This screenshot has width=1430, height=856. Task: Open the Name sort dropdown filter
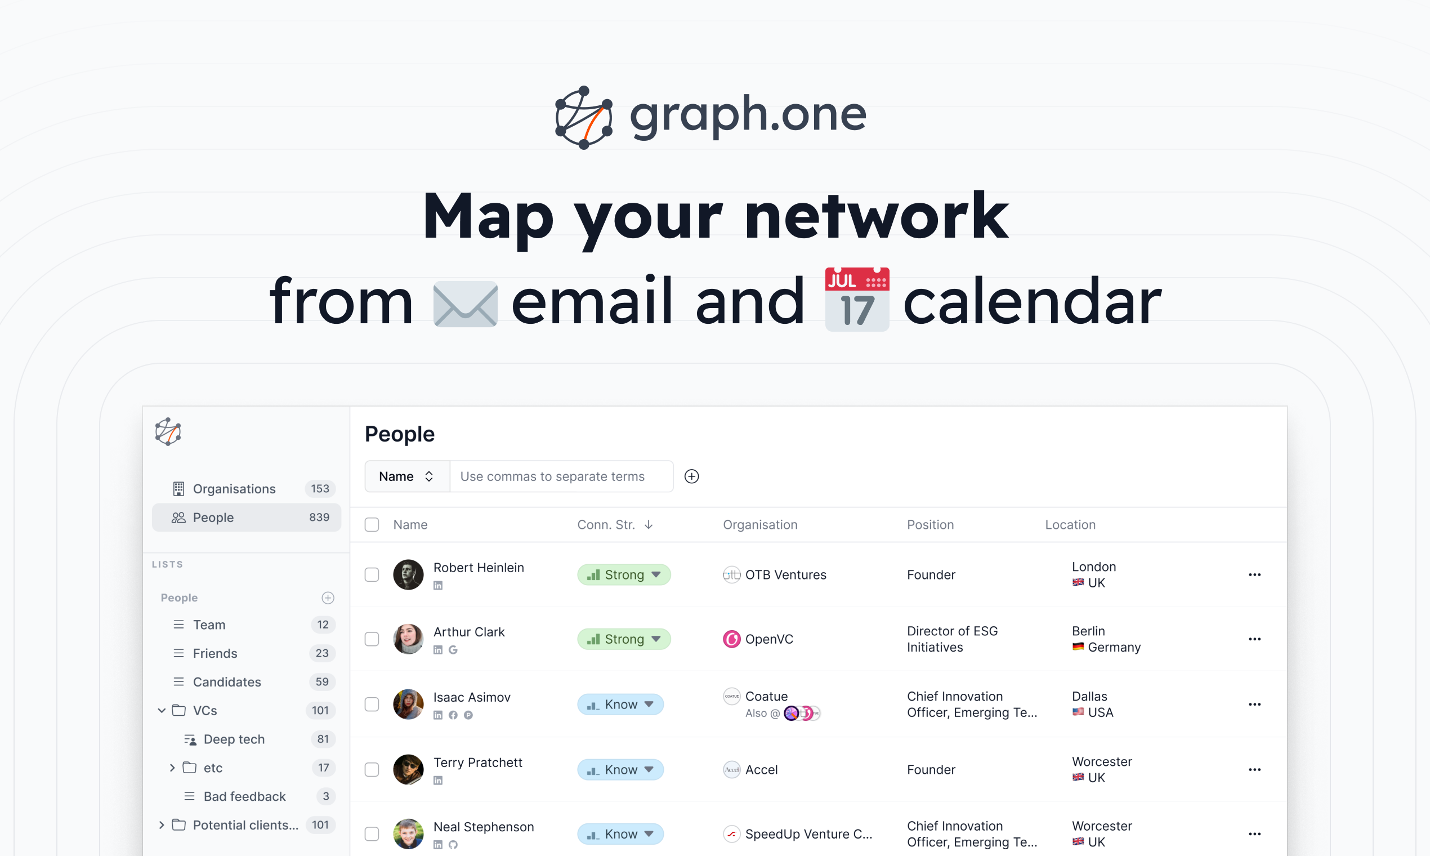point(406,476)
